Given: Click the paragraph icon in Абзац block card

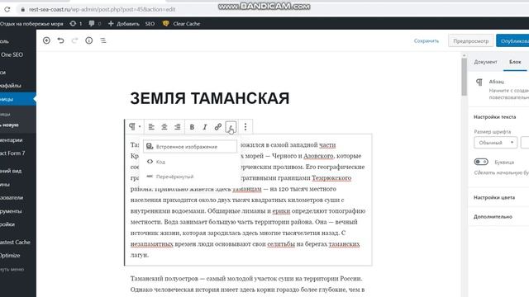Looking at the screenshot, I should [x=479, y=82].
